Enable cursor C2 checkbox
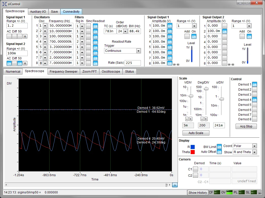The height and width of the screenshot is (198, 265). 195,175
